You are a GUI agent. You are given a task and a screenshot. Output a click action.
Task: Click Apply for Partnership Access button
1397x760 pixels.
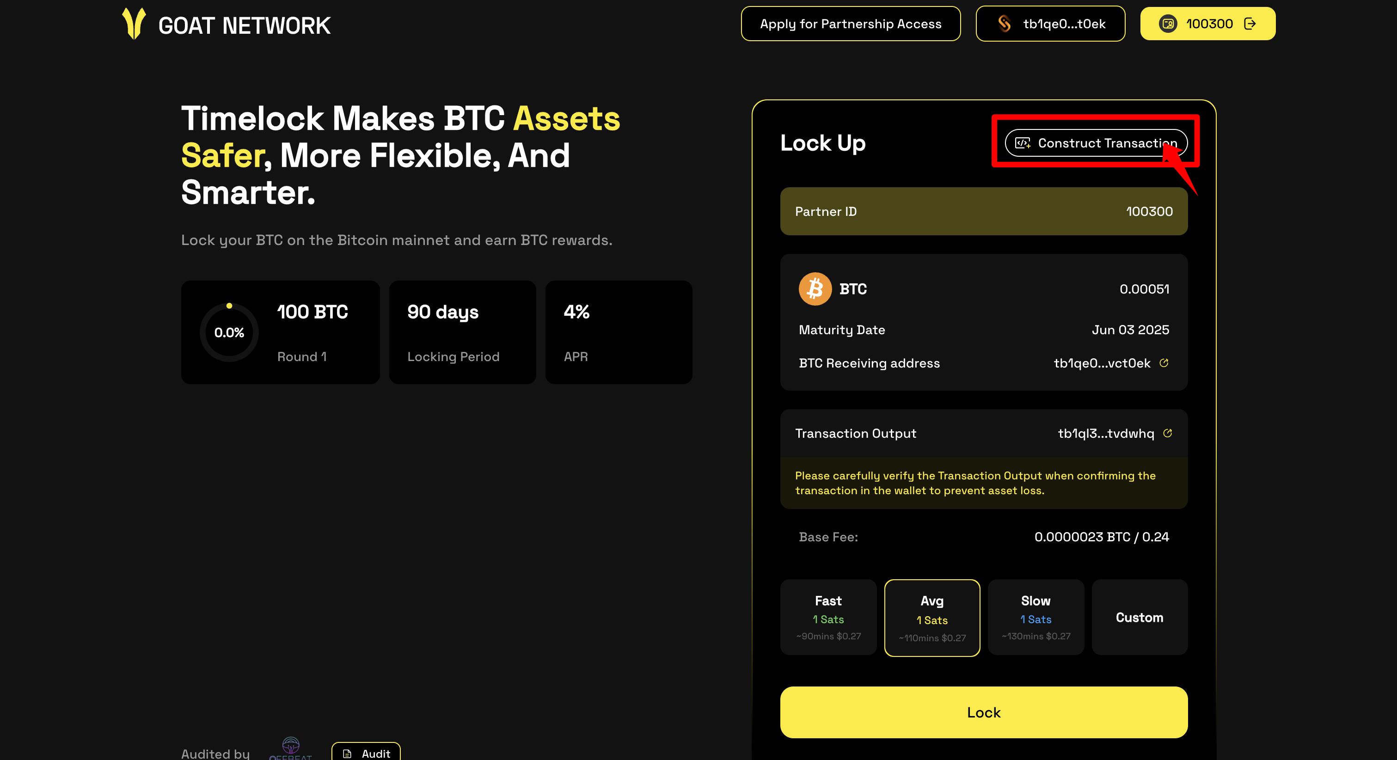click(x=850, y=24)
